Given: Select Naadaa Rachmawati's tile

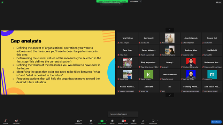Looking at the screenshot, I should tap(128, 87).
